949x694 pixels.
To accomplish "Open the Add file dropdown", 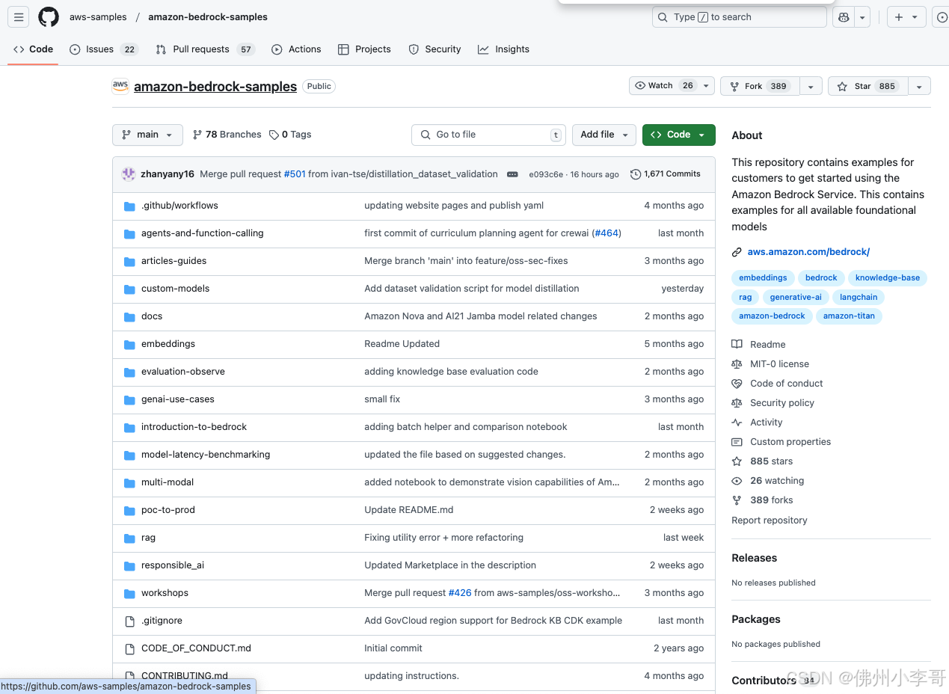I will tap(604, 135).
